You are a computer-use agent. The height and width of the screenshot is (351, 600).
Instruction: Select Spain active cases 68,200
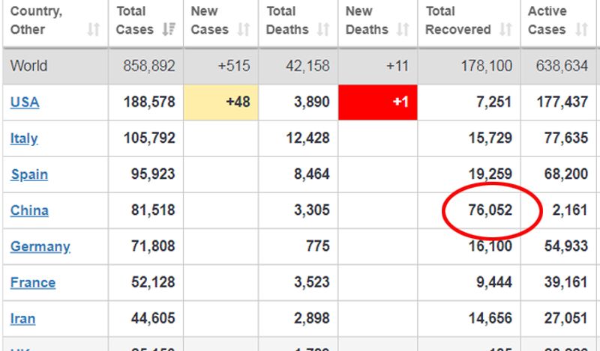566,174
